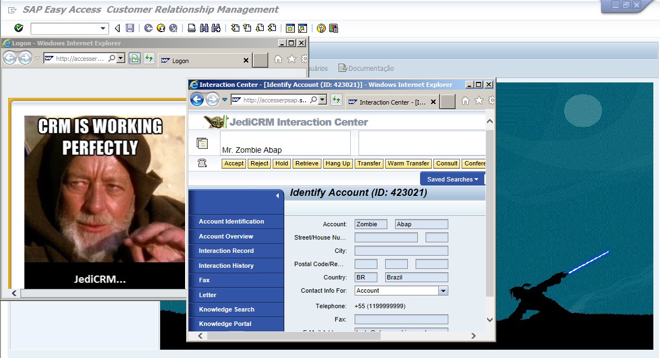This screenshot has height=358, width=660.
Task: Click the Interaction Center horizontal scrollbar right arrow
Action: coord(474,336)
